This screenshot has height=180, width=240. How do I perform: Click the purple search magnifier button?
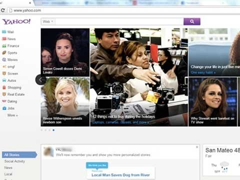click(192, 21)
